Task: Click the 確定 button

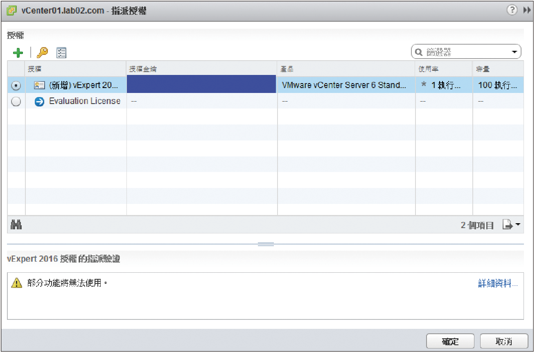Action: tap(450, 341)
